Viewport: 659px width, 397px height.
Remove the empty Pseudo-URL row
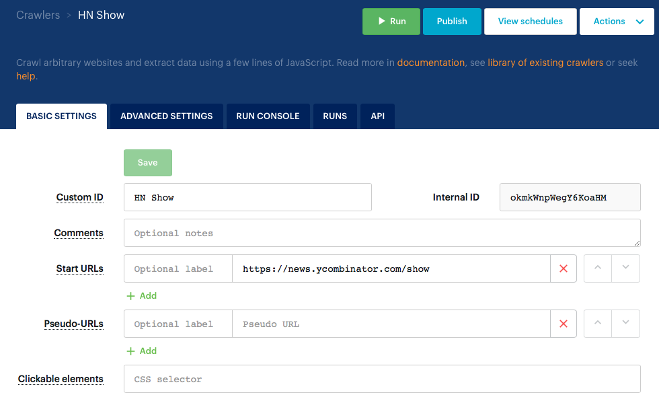pos(564,324)
